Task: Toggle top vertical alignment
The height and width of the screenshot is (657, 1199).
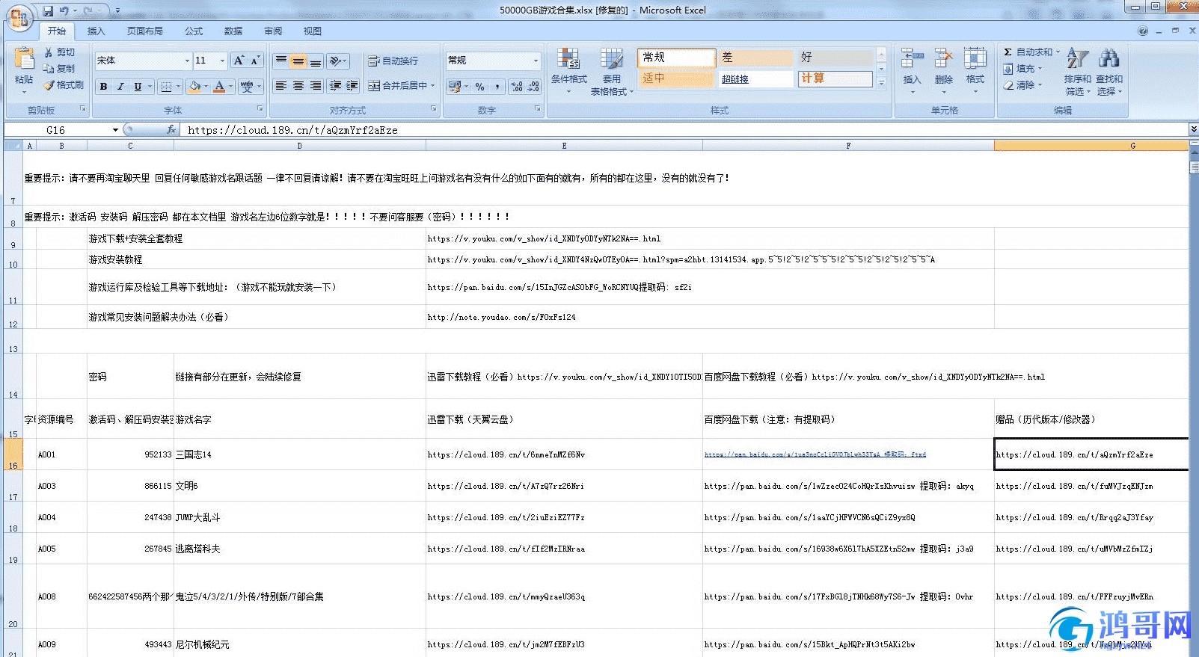Action: pyautogui.click(x=281, y=61)
